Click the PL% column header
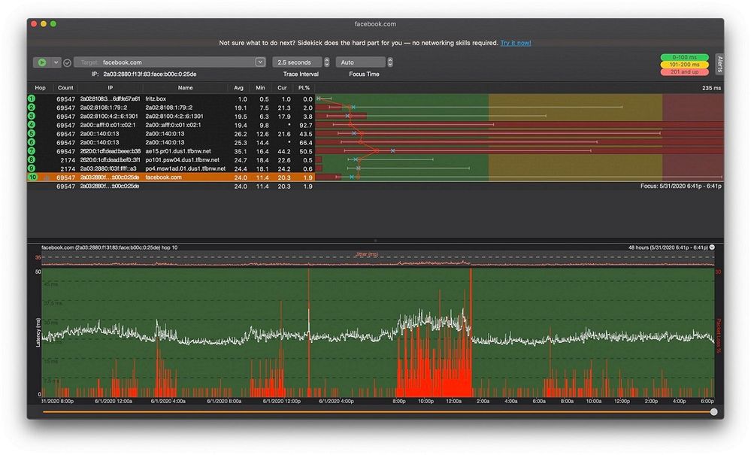This screenshot has height=455, width=751. point(304,88)
